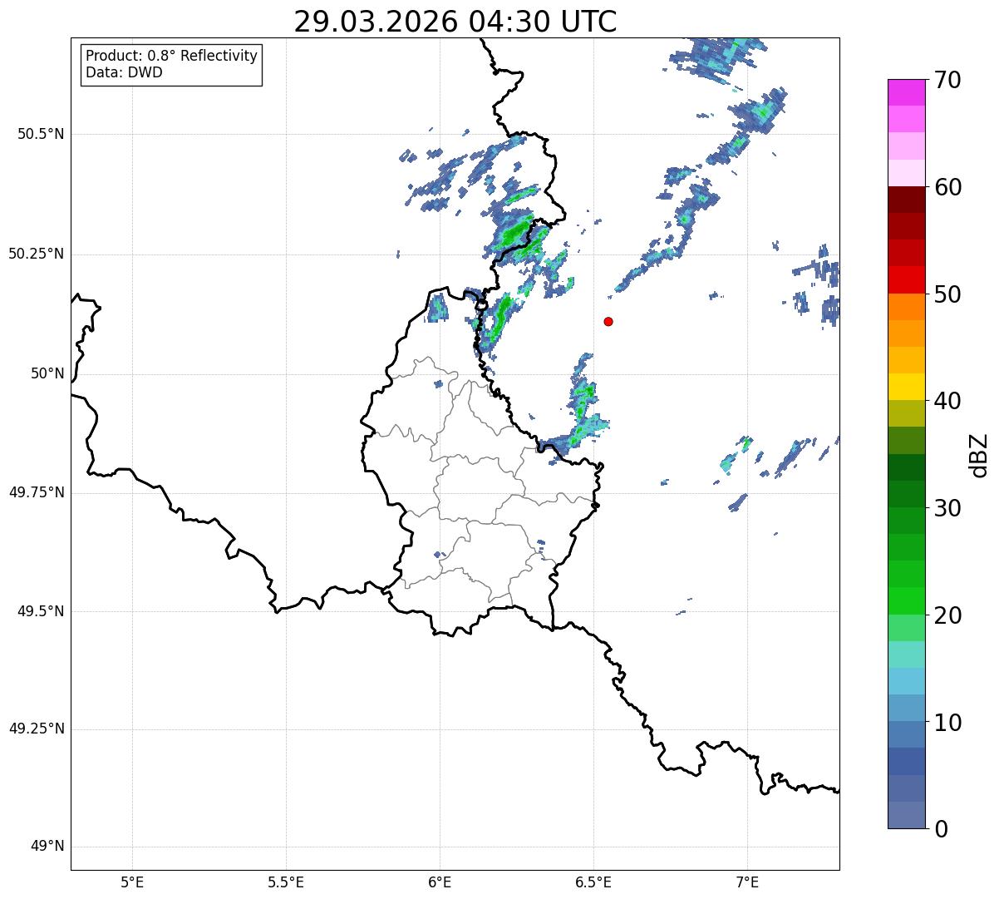Click the colorbar tick label 60
Viewport: 999px width, 899px height.
pyautogui.click(x=948, y=187)
